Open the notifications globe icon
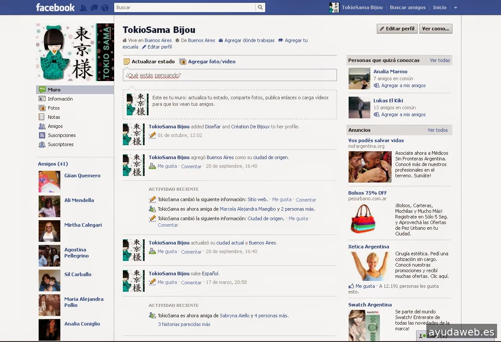The image size is (501, 342). coord(105,8)
